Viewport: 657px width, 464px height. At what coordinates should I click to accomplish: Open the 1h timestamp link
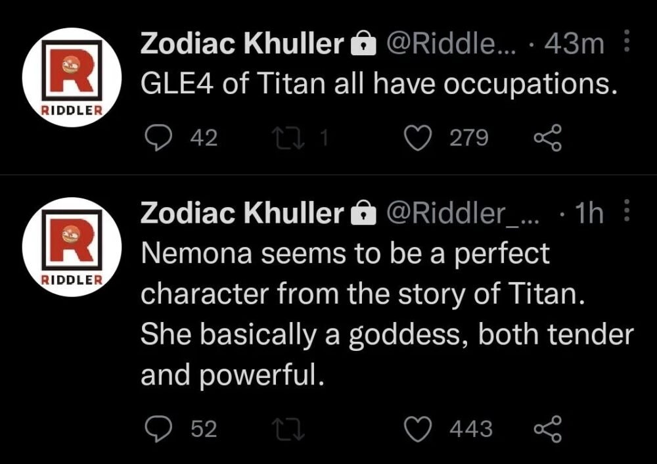[x=589, y=214]
